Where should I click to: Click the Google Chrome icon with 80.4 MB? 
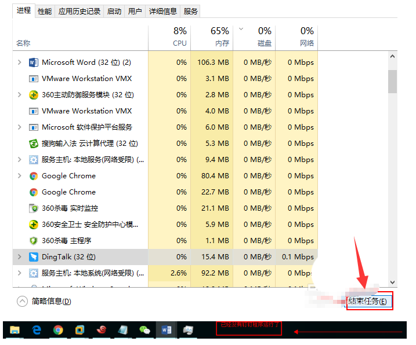coord(34,176)
